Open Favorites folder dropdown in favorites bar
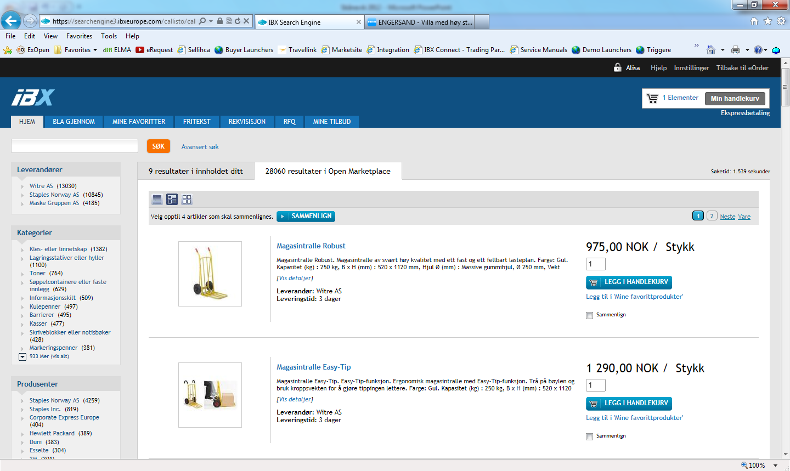 pyautogui.click(x=95, y=50)
